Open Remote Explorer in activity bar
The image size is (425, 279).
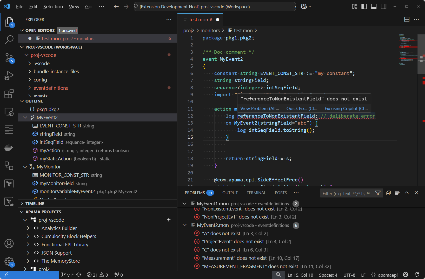click(x=9, y=112)
